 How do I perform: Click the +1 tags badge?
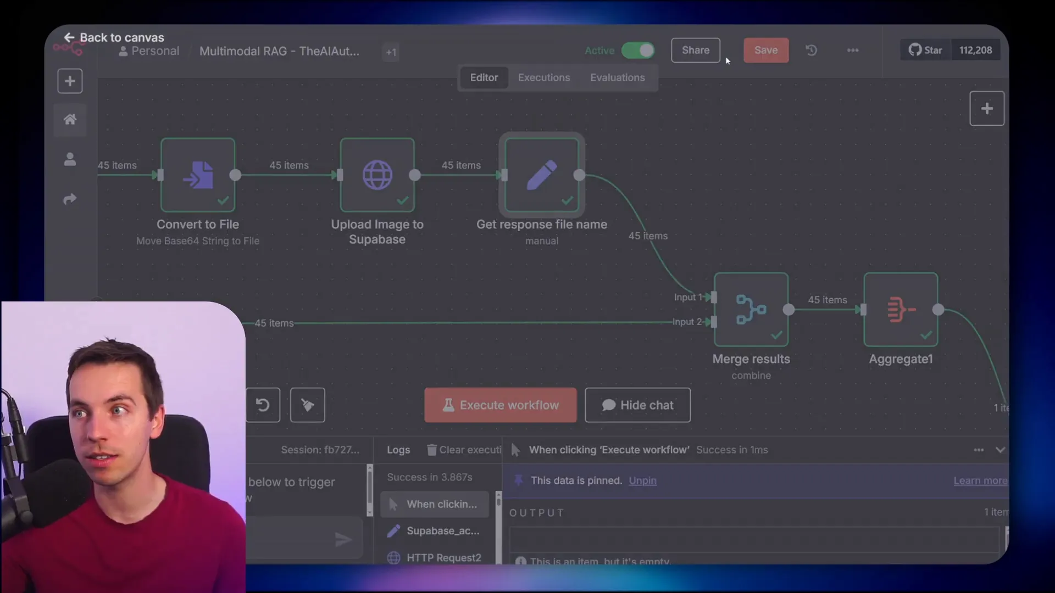tap(391, 52)
